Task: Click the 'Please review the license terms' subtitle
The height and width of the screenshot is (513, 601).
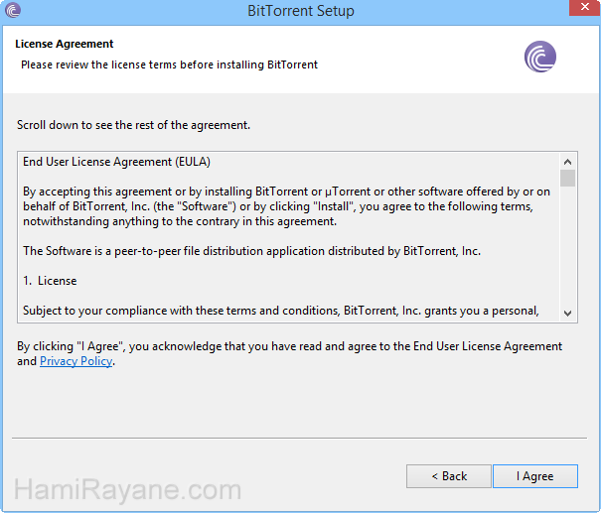Action: pos(169,64)
